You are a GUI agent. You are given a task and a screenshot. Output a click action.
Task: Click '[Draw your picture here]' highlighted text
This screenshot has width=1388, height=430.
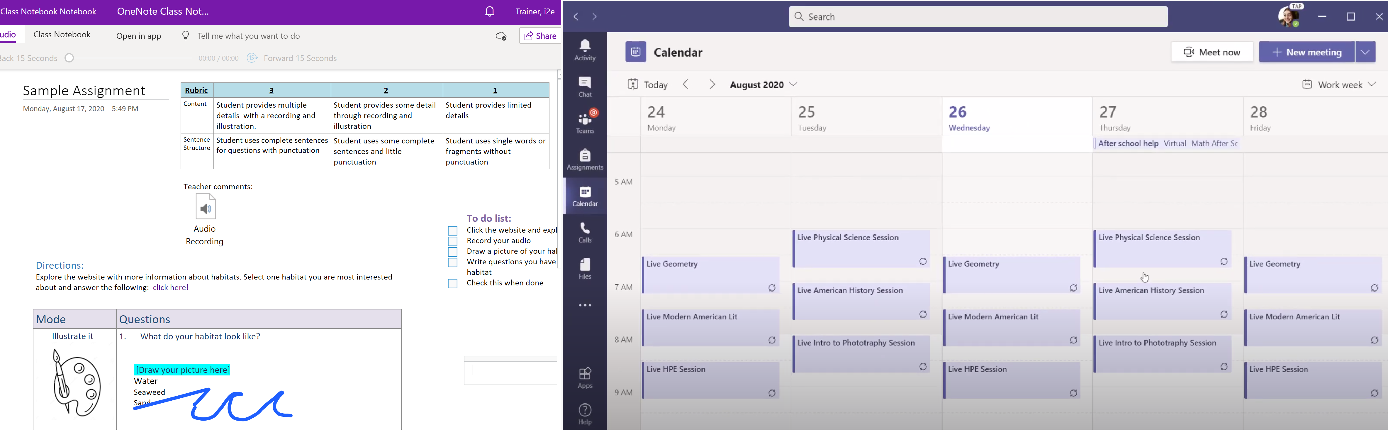[182, 370]
